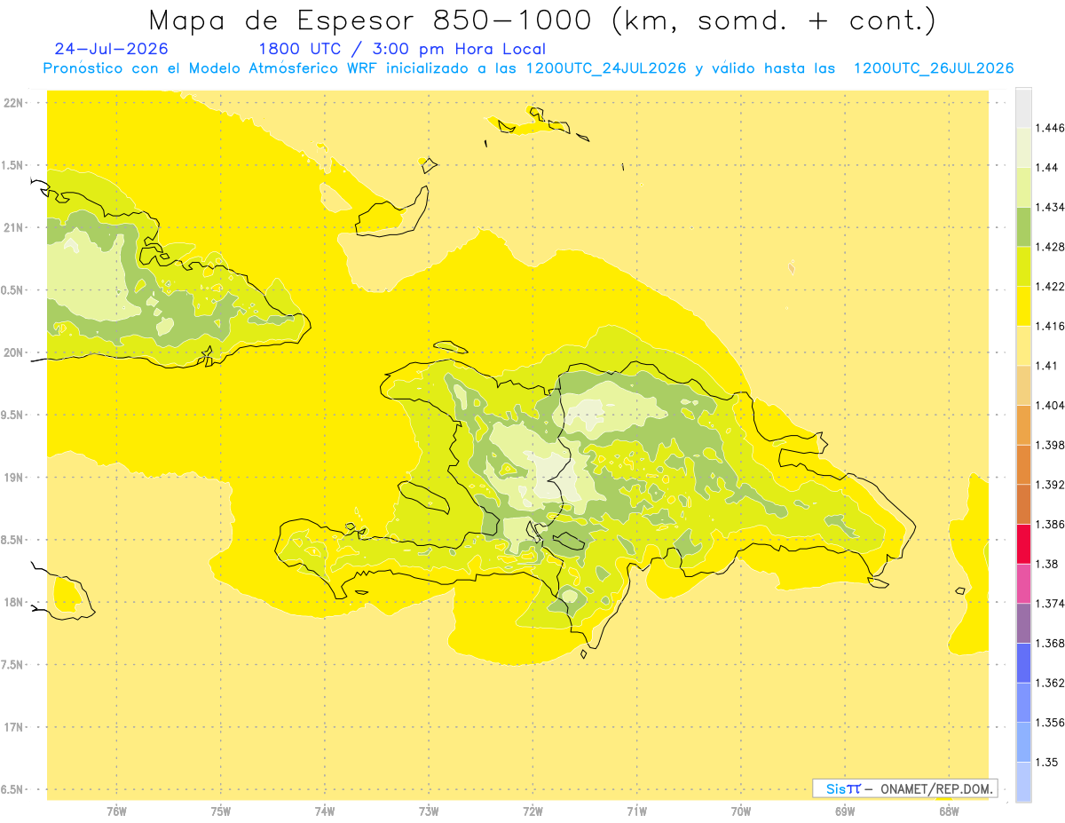1065x823 pixels.
Task: Click the '1200UTC_24JUL2026' initialization timestamp
Action: coord(606,68)
